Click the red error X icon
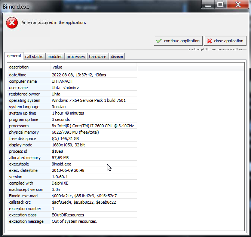This screenshot has width=251, height=237. [x=12, y=23]
